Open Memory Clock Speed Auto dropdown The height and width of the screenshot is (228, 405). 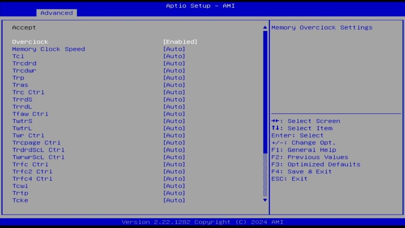174,49
